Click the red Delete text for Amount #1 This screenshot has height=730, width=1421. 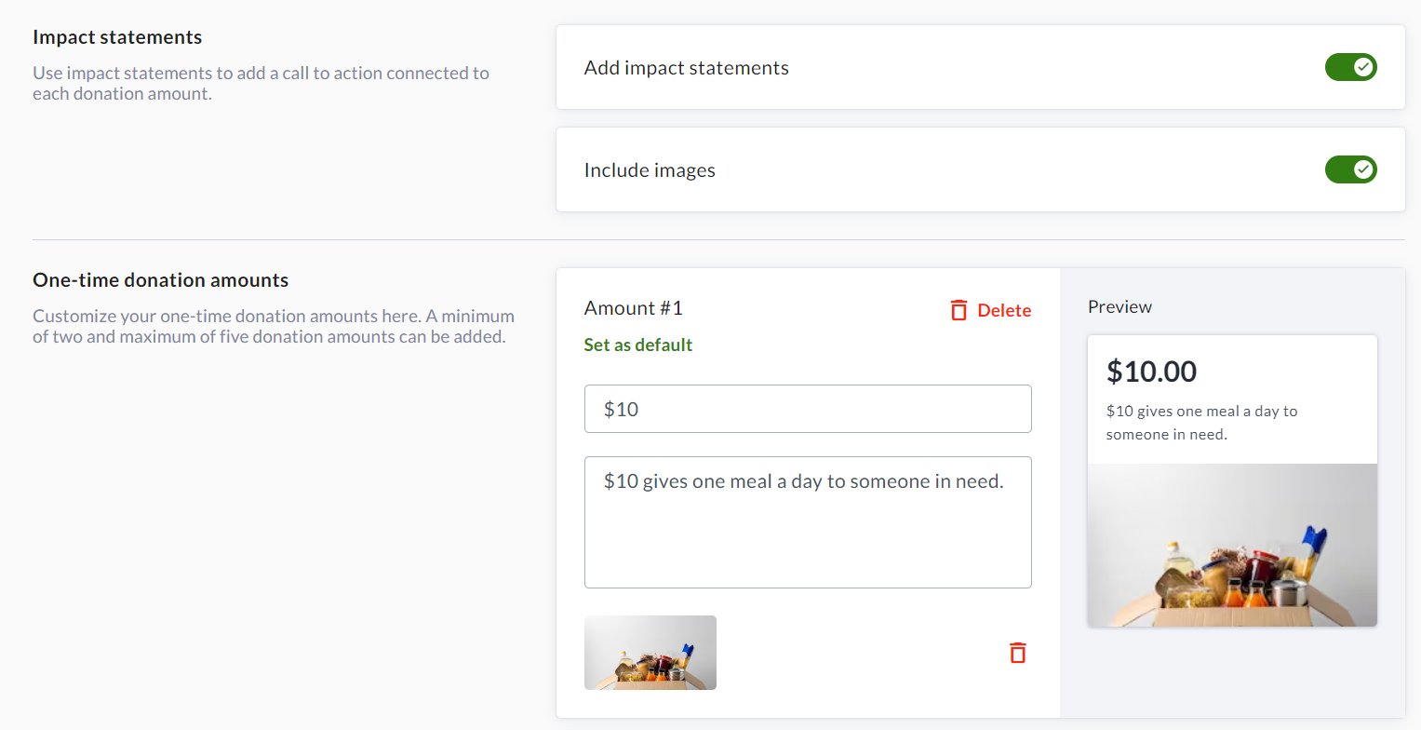(1004, 310)
